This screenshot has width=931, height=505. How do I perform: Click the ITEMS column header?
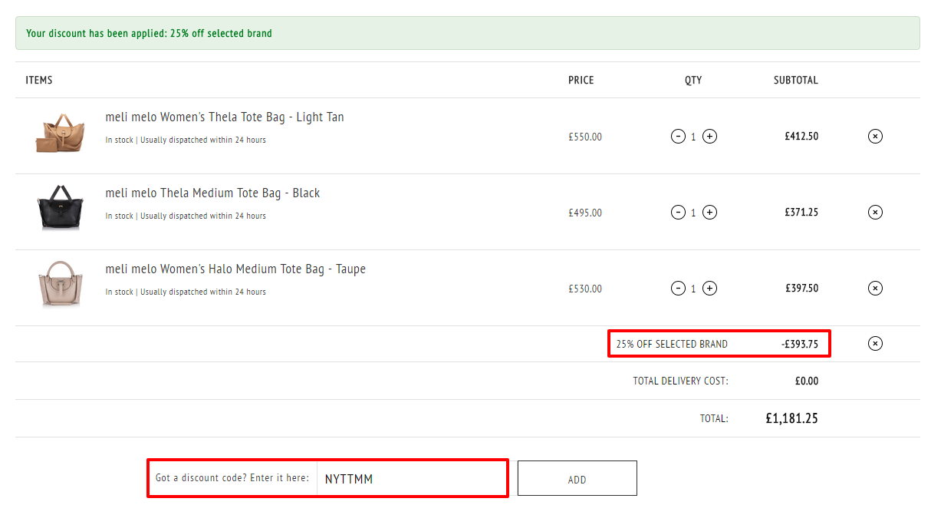point(39,81)
